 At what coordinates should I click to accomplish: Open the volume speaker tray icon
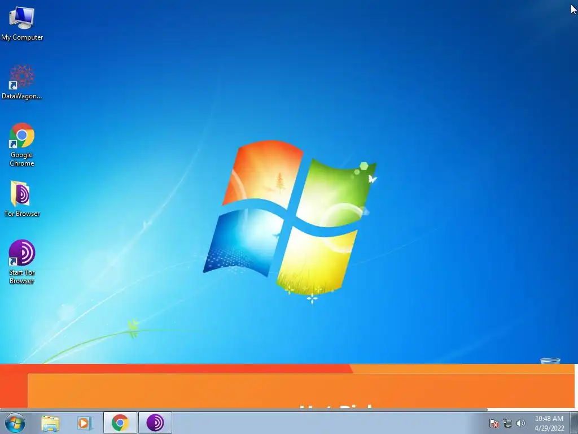tap(521, 423)
